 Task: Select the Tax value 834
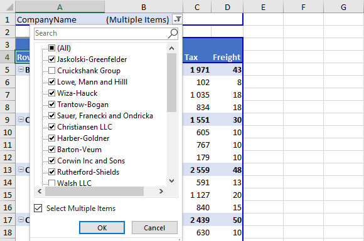pos(197,107)
